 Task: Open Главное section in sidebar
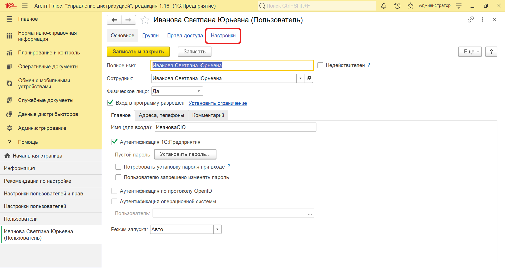tap(51, 19)
